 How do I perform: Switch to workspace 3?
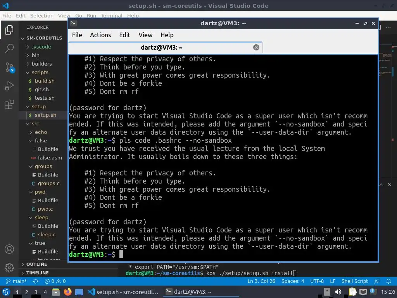click(36, 292)
